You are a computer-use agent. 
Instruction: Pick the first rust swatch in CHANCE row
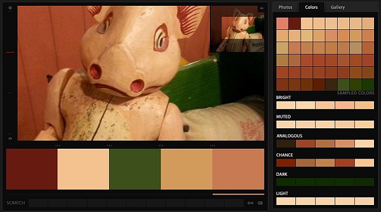(286, 163)
